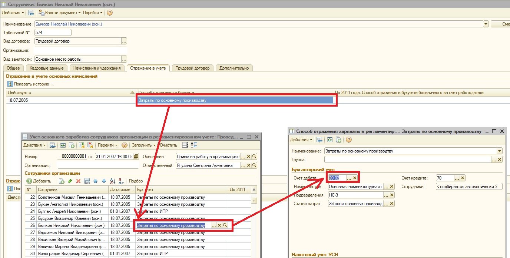The width and height of the screenshot is (510, 258).
Task: Open Начисления и удержания tab
Action: [x=97, y=68]
